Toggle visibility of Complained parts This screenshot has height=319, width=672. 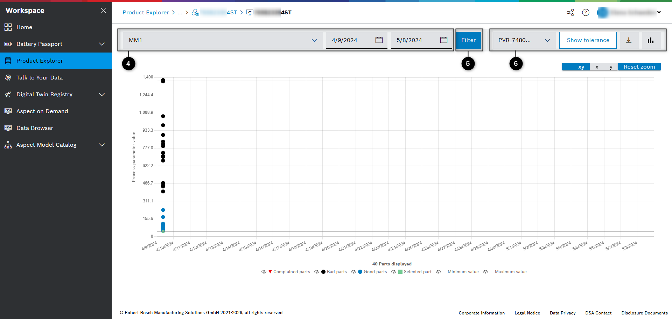click(x=264, y=272)
